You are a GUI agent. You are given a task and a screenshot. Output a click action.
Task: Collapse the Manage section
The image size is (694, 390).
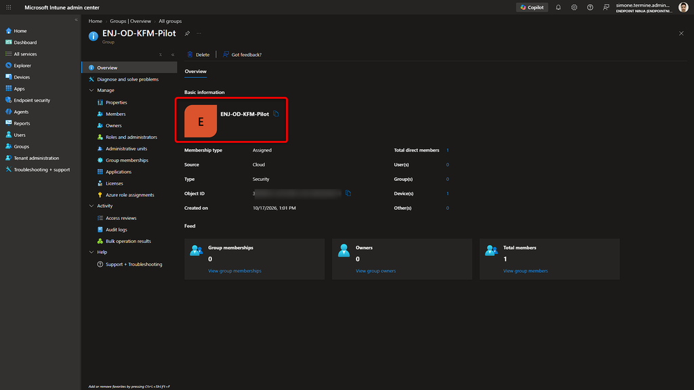coord(91,90)
